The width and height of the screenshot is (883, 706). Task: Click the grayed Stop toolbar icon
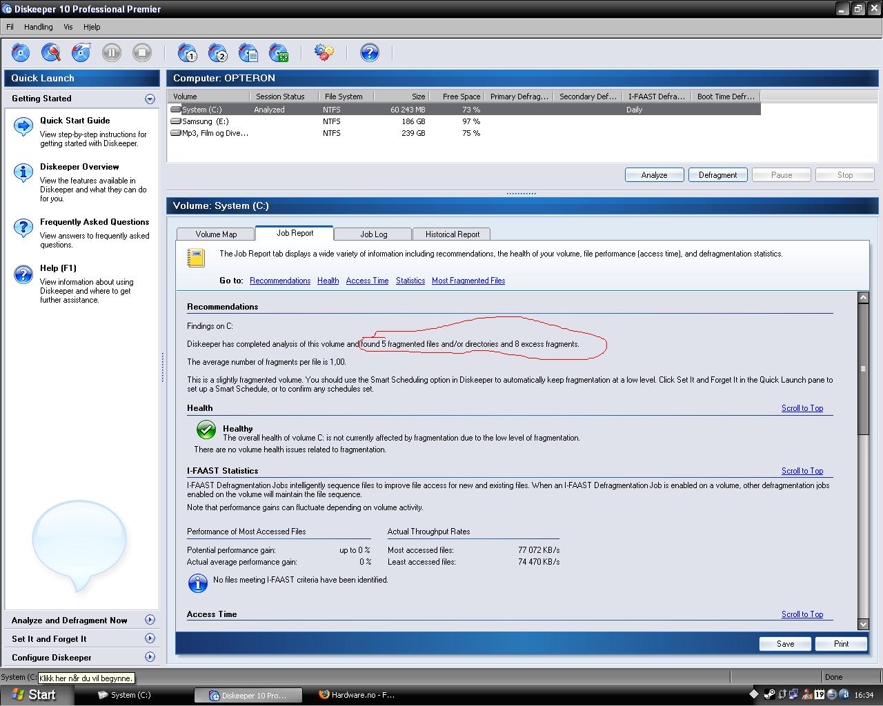(x=142, y=52)
